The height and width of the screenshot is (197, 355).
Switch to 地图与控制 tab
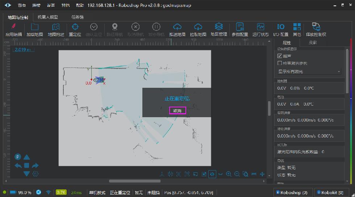pyautogui.click(x=18, y=17)
